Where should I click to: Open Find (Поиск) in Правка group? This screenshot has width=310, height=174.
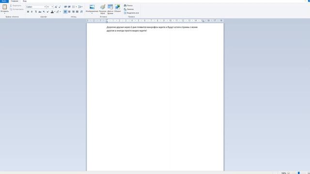point(128,5)
